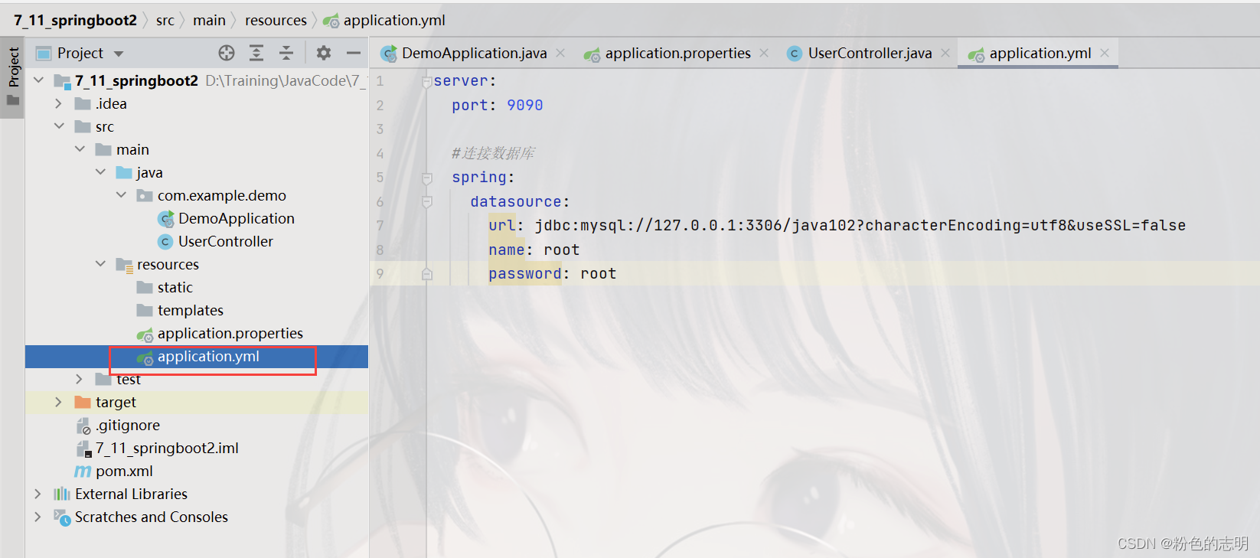This screenshot has height=558, width=1260.
Task: Select the .gitignore file
Action: coord(128,425)
